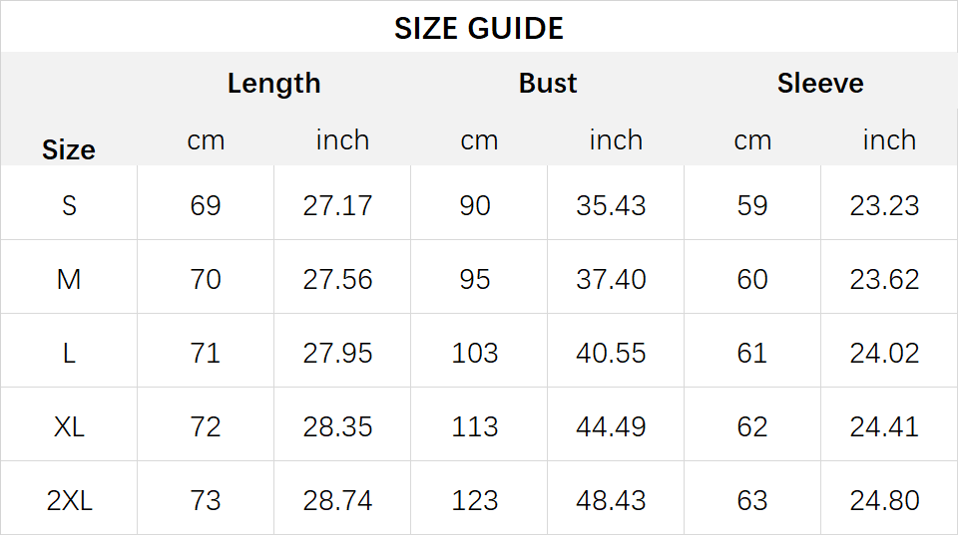The width and height of the screenshot is (958, 535).
Task: Click the 37.40 bust inch cell
Action: [x=611, y=279]
